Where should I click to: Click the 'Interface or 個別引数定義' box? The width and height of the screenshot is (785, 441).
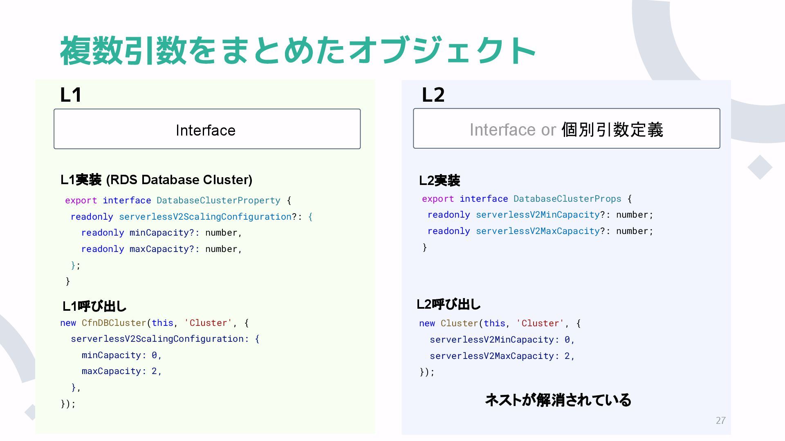pos(566,129)
